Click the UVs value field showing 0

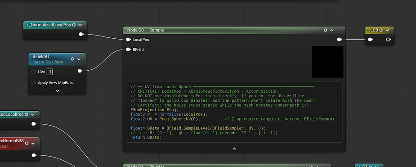click(49, 72)
